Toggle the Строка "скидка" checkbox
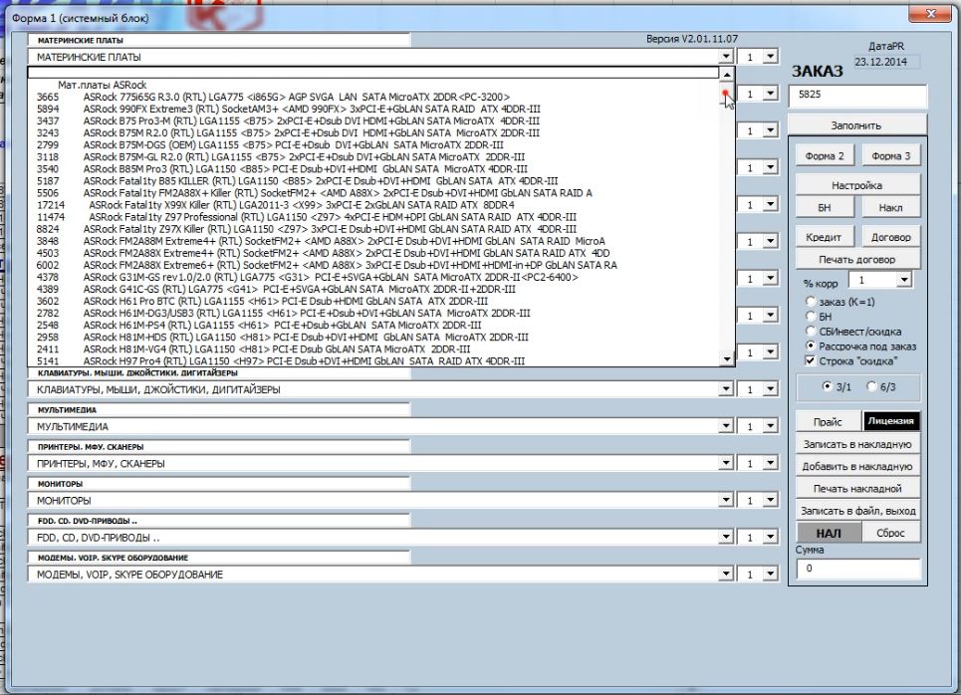This screenshot has height=695, width=961. 811,360
